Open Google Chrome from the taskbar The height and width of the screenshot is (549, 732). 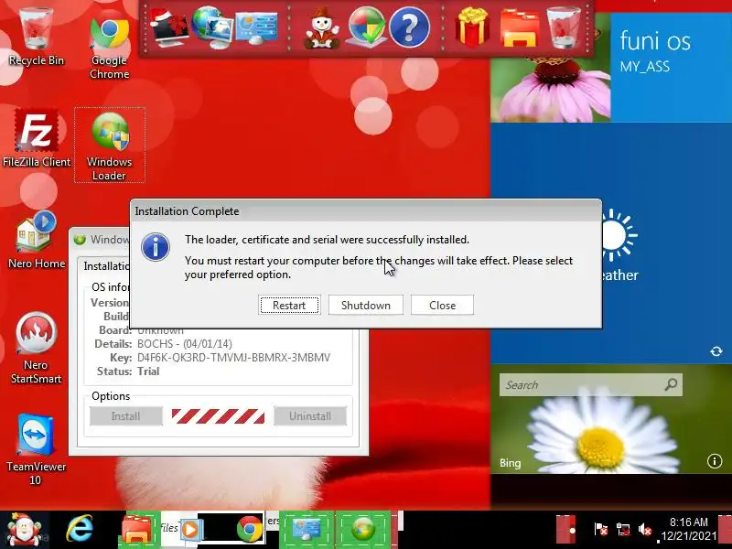click(249, 530)
